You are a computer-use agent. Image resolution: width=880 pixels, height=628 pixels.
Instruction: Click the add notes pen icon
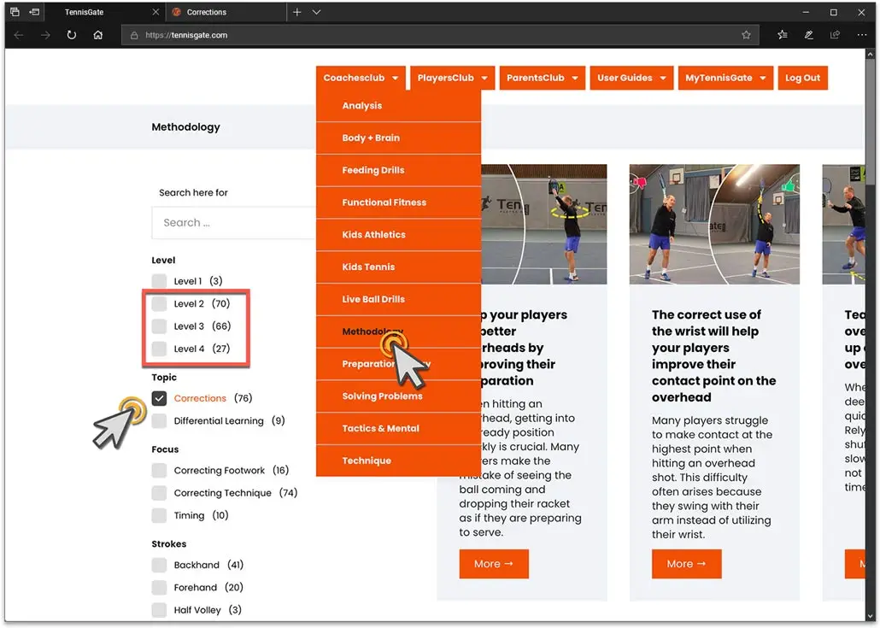point(808,35)
